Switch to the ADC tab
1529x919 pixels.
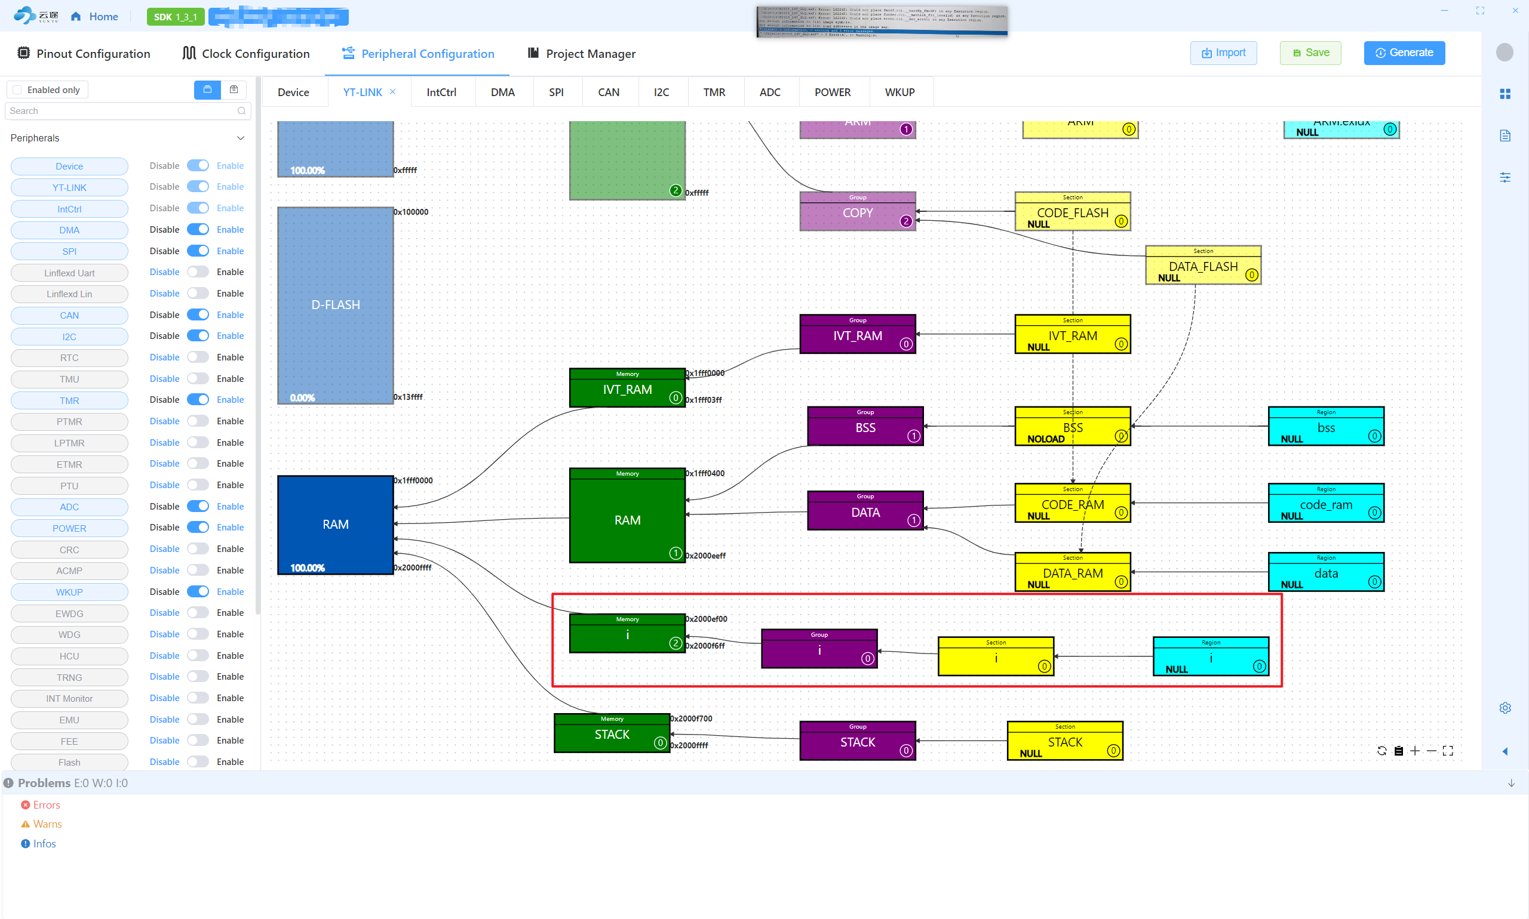(770, 92)
